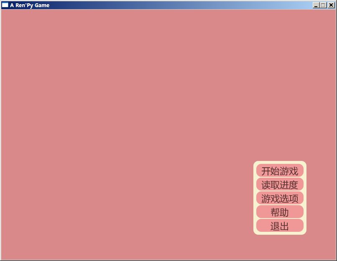Quit the game via 退出 button
The image size is (337, 261).
point(280,226)
